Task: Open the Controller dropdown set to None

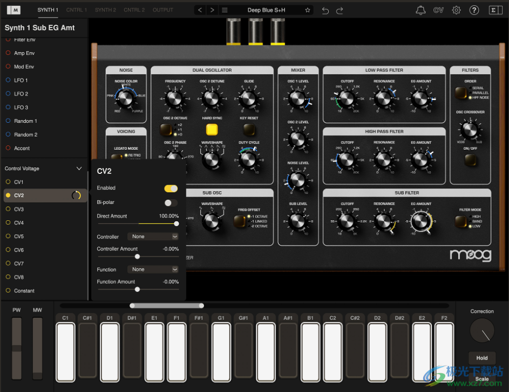Action: tap(153, 236)
